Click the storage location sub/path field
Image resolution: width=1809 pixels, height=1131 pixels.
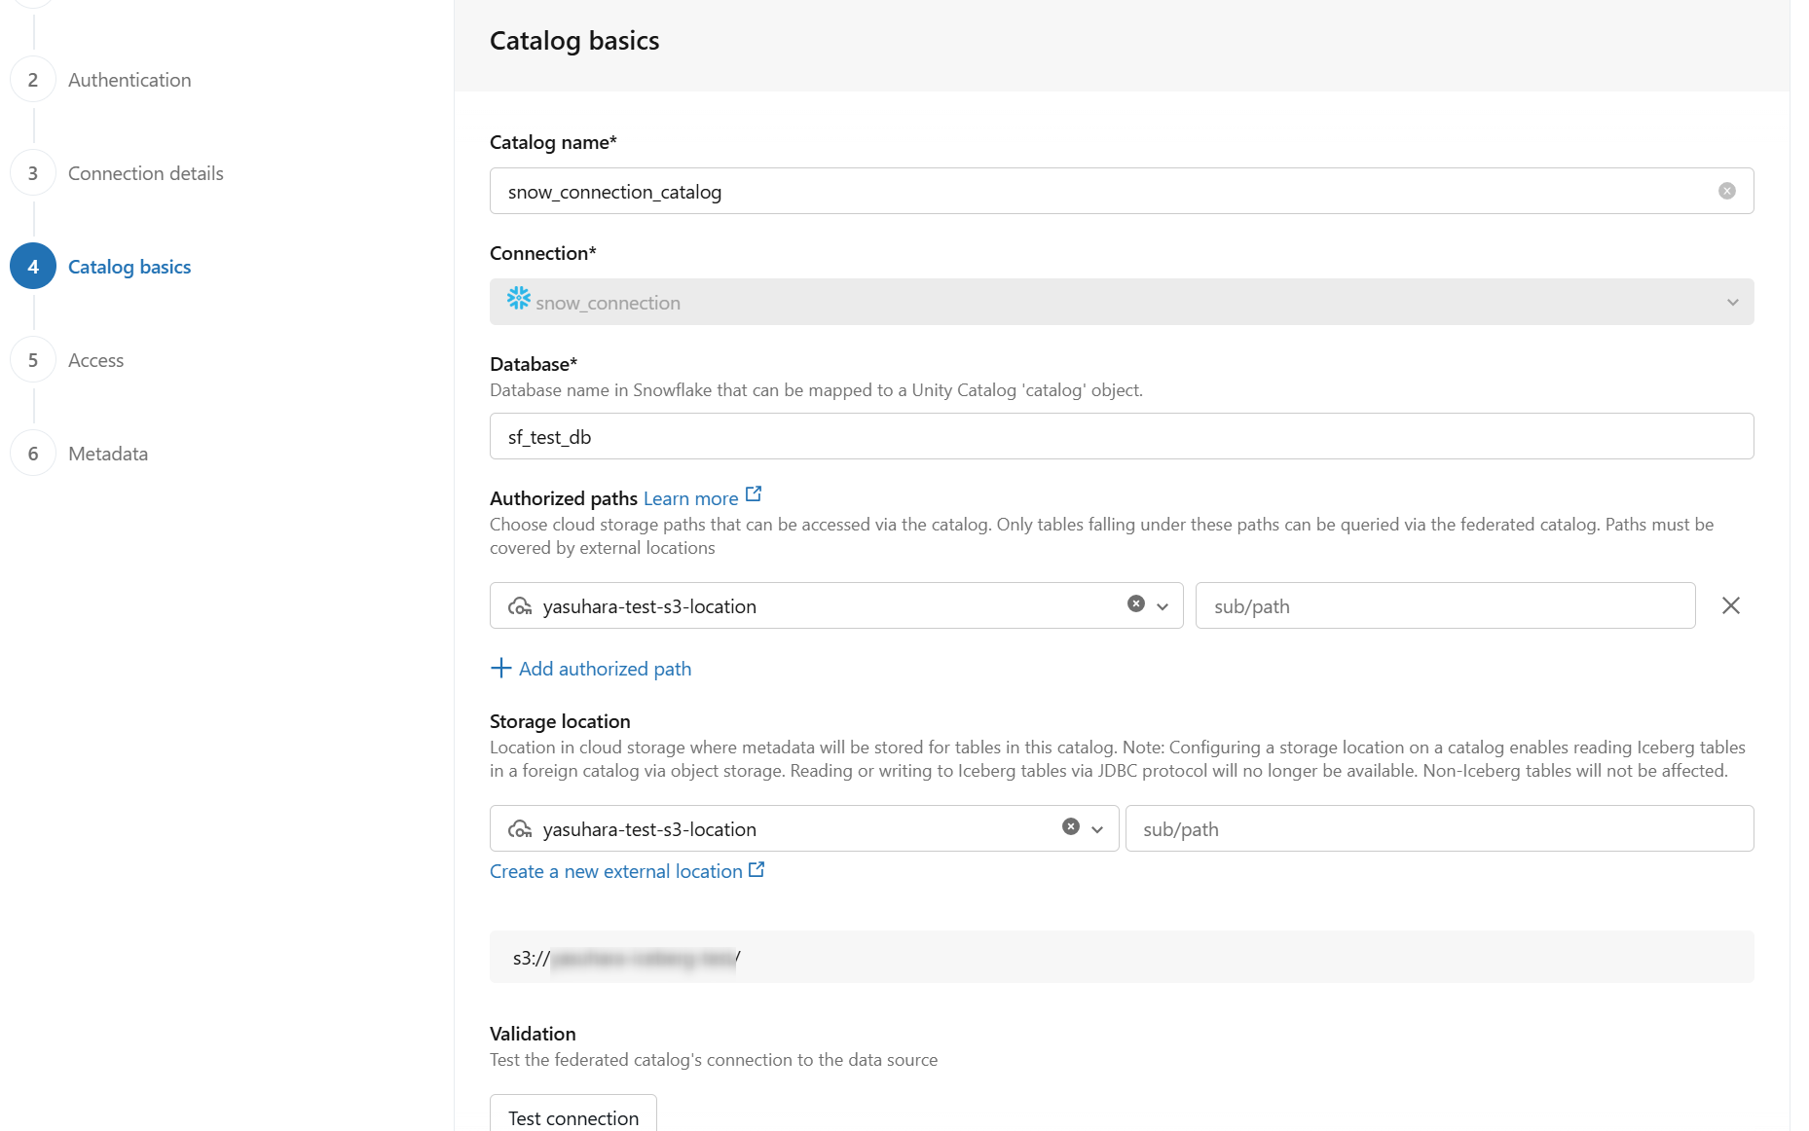pyautogui.click(x=1438, y=828)
